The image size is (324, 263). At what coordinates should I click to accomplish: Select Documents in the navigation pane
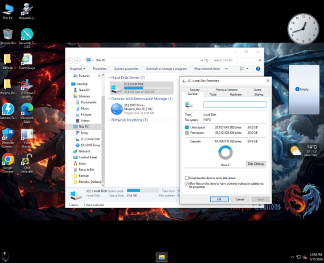tap(89, 102)
